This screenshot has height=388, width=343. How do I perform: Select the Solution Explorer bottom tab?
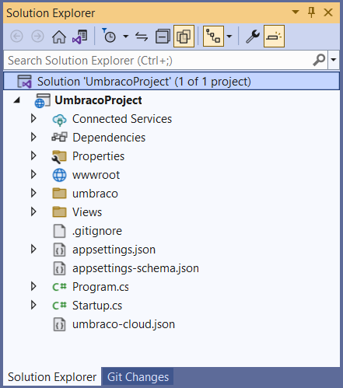tap(52, 377)
